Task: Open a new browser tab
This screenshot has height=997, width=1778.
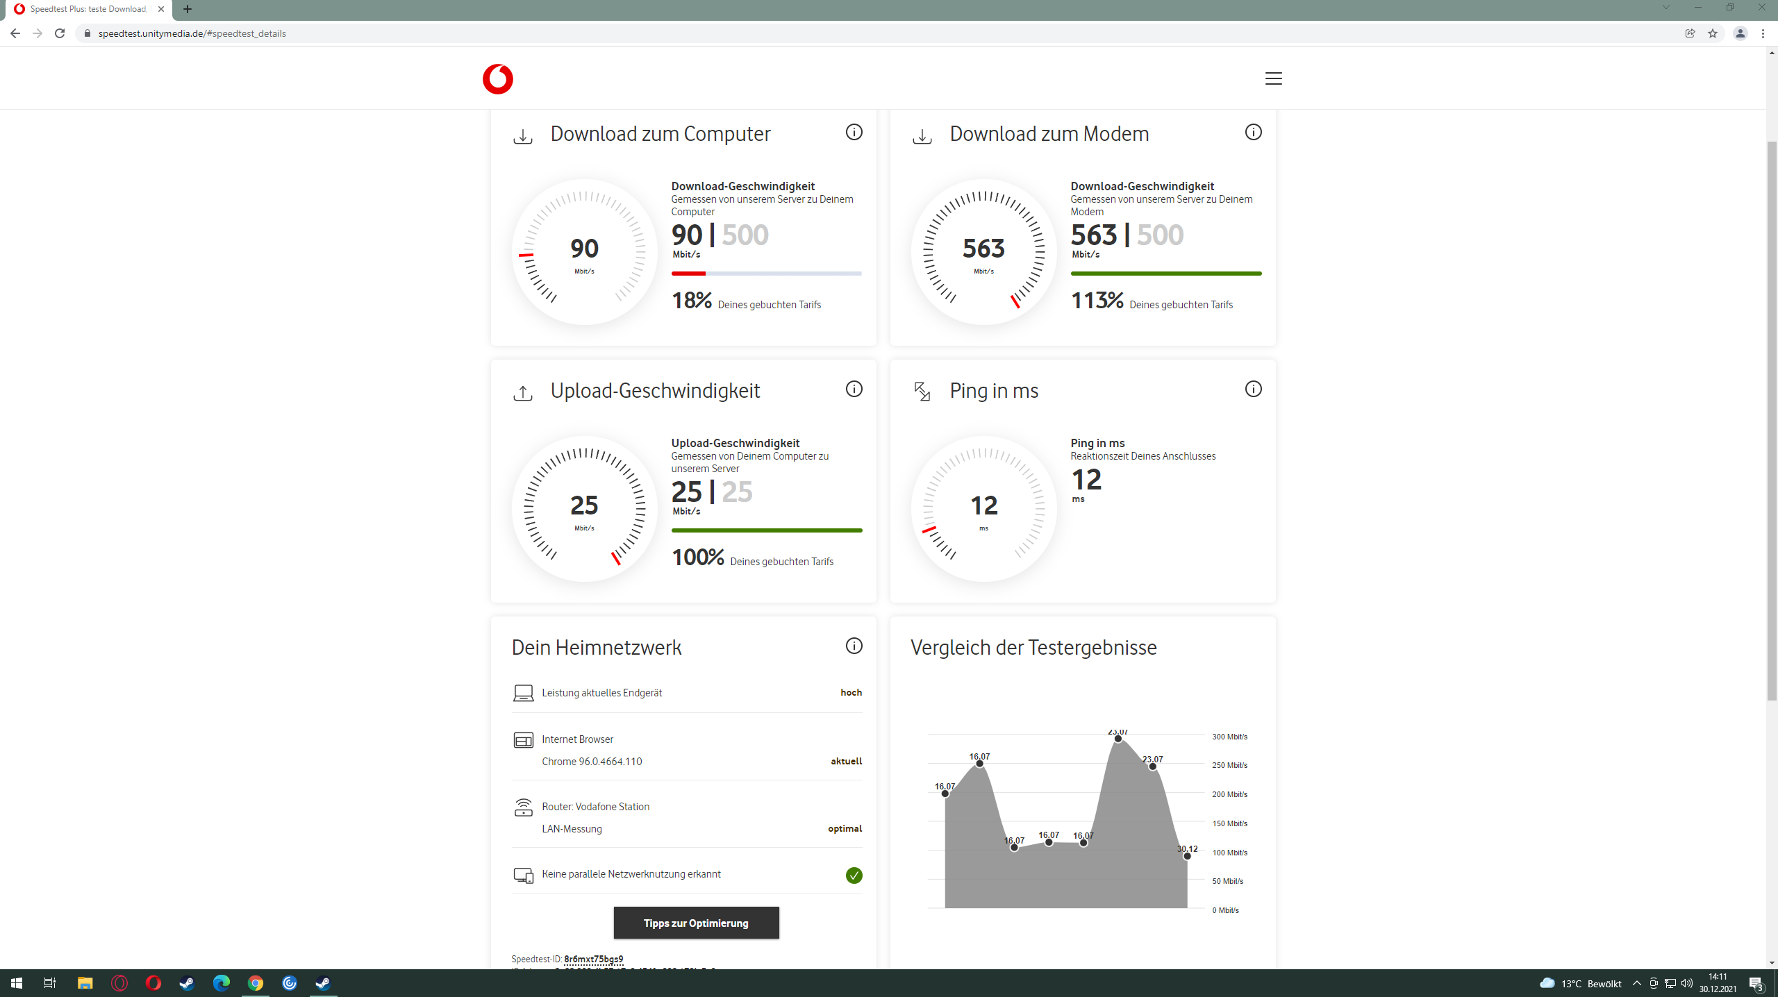Action: point(187,9)
